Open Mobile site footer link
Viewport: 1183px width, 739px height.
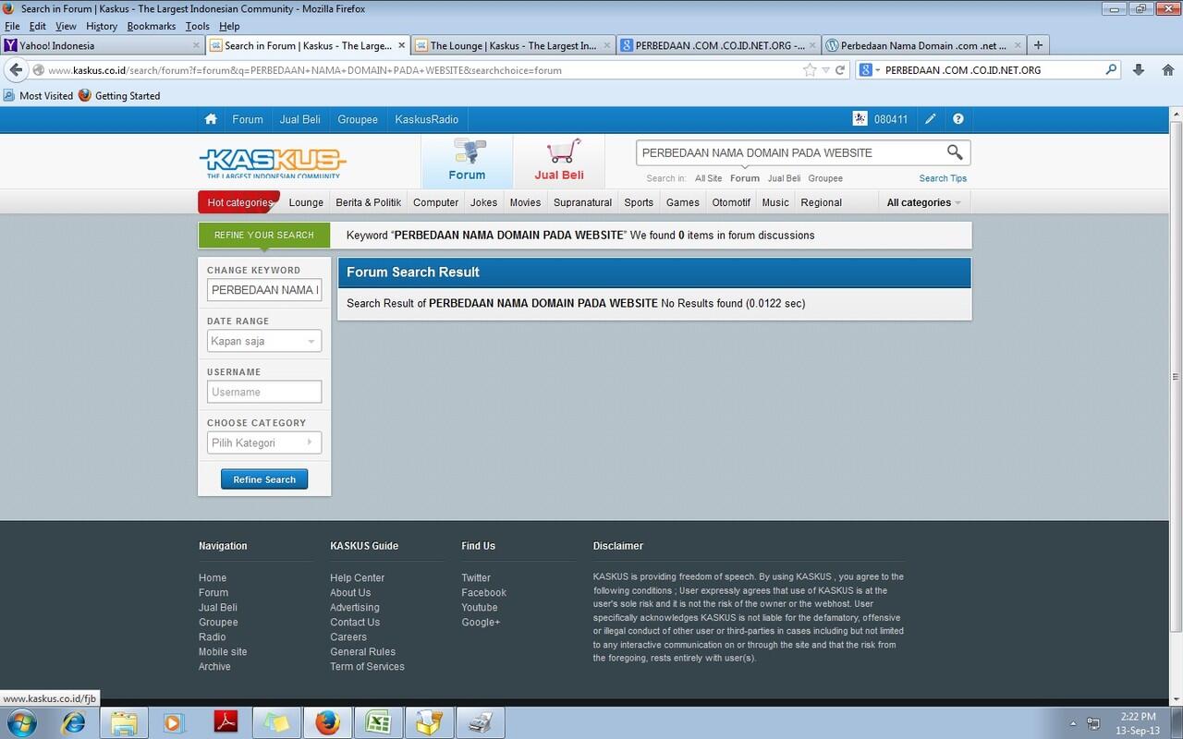pyautogui.click(x=223, y=652)
